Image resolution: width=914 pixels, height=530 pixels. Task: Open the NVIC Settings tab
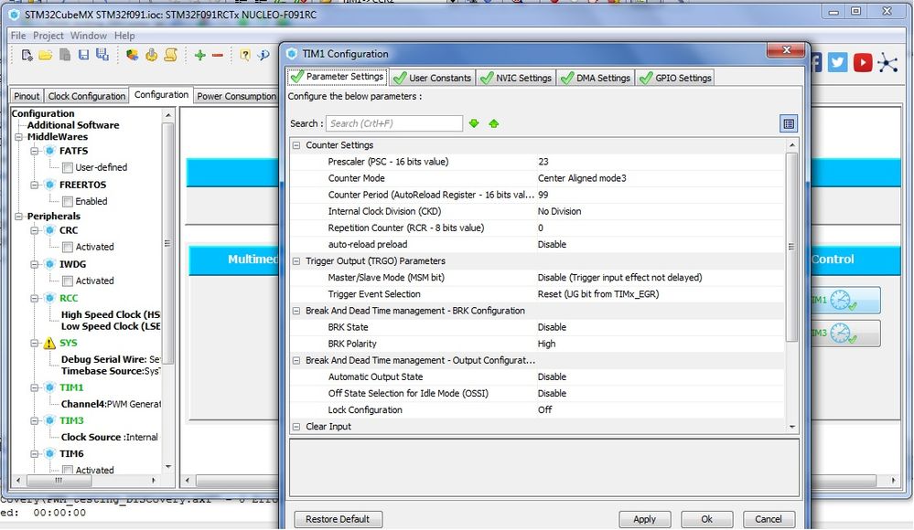click(515, 78)
